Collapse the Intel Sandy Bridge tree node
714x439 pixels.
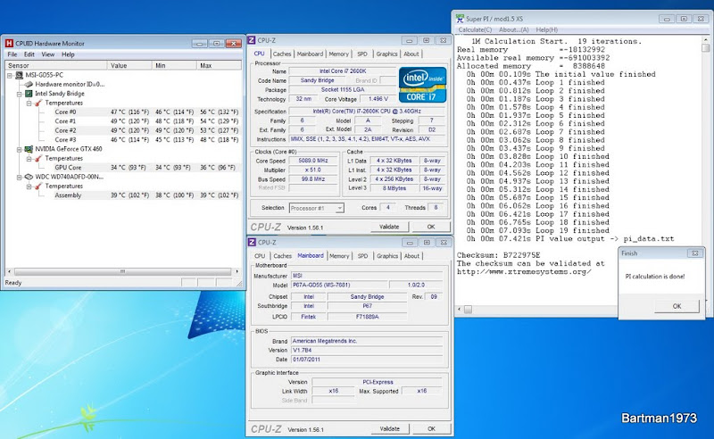pos(18,93)
